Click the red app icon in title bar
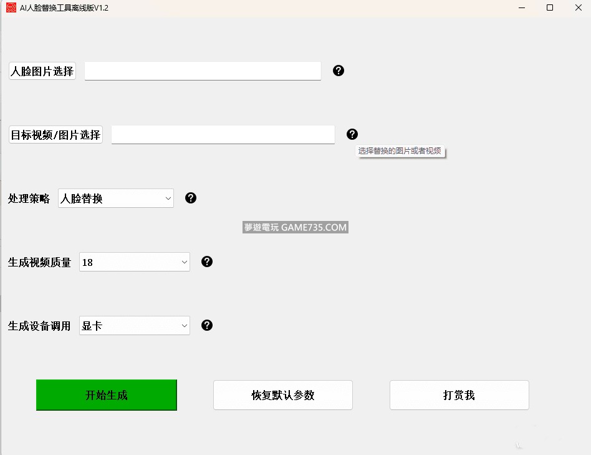Image resolution: width=591 pixels, height=455 pixels. coord(11,7)
